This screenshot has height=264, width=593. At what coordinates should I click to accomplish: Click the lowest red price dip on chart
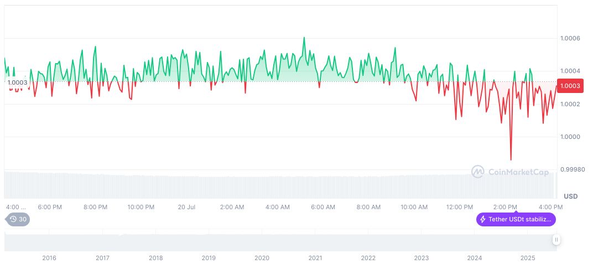pos(511,159)
